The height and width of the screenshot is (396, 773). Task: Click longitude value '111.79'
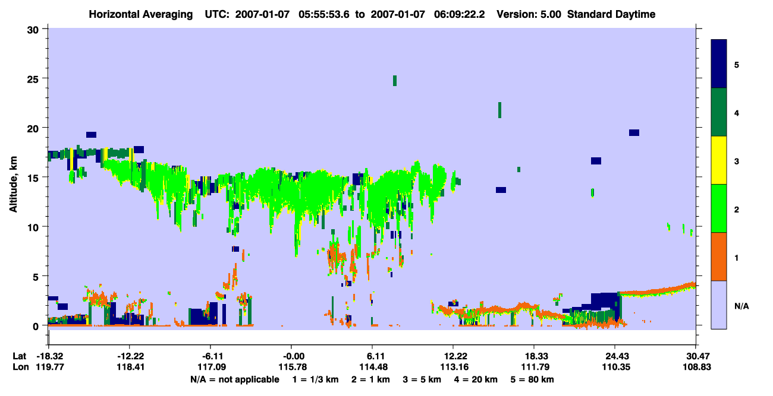tap(534, 367)
